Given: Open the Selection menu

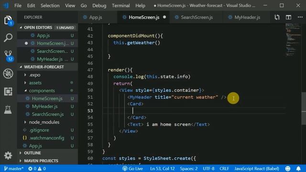Looking at the screenshot, I should click(x=50, y=5).
